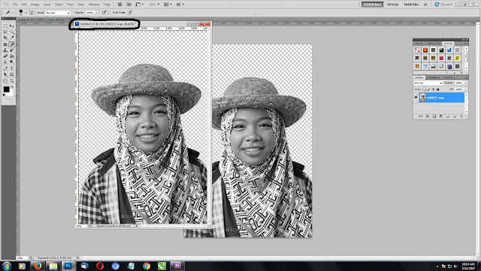Swap foreground and background colors
481x271 pixels.
12,87
